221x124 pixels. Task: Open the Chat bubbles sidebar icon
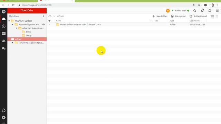coord(4,48)
